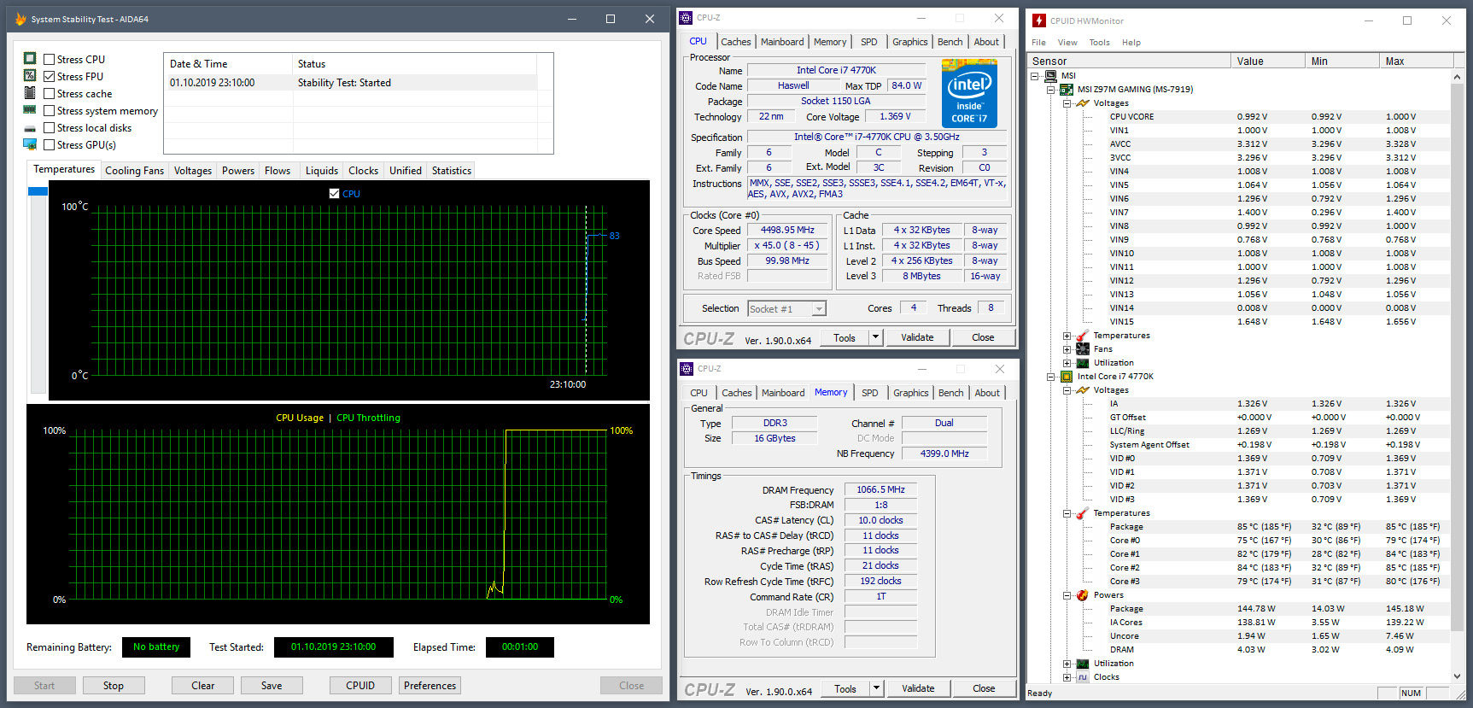The image size is (1473, 708).
Task: Open the Tools menu in HWMonitor
Action: click(x=1099, y=42)
